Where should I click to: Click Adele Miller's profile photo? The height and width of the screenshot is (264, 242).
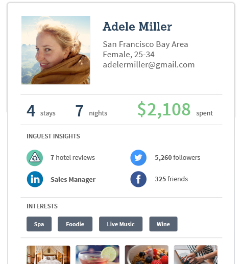[56, 50]
